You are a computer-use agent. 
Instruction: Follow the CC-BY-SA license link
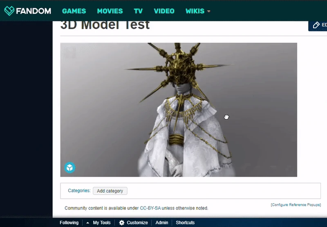pyautogui.click(x=150, y=208)
